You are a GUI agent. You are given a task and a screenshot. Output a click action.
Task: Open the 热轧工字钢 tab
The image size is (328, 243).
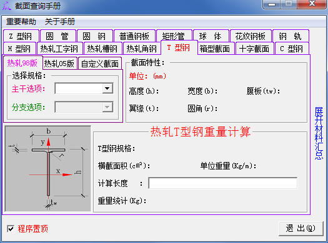59,49
